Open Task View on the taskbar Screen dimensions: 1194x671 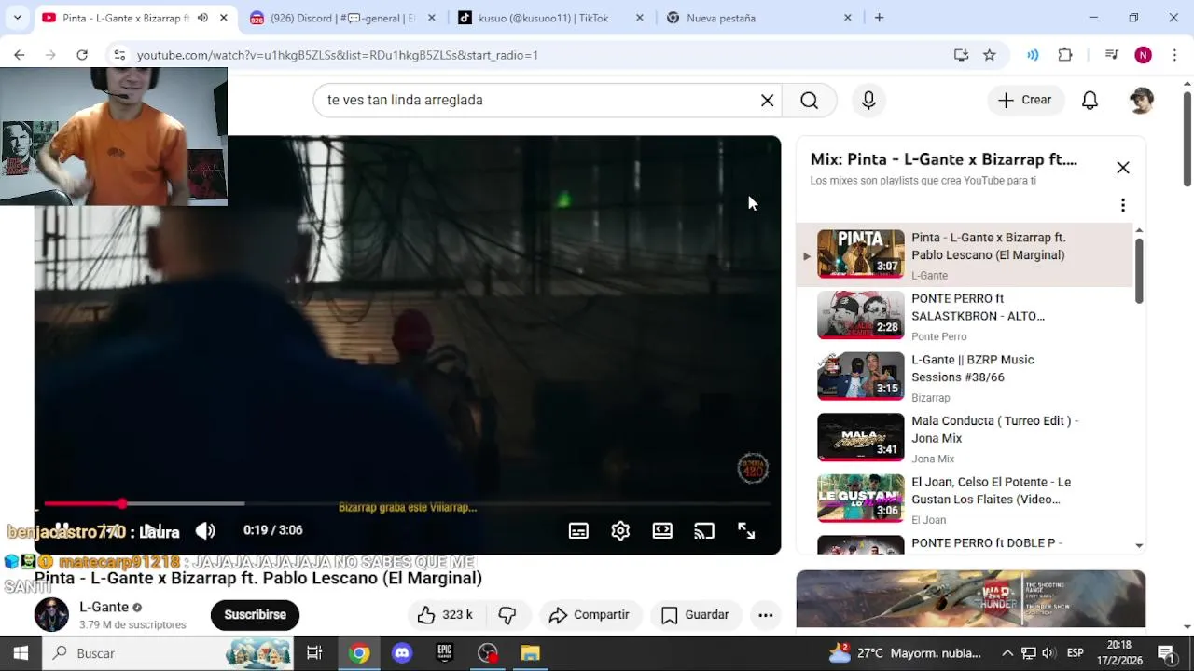coord(314,653)
